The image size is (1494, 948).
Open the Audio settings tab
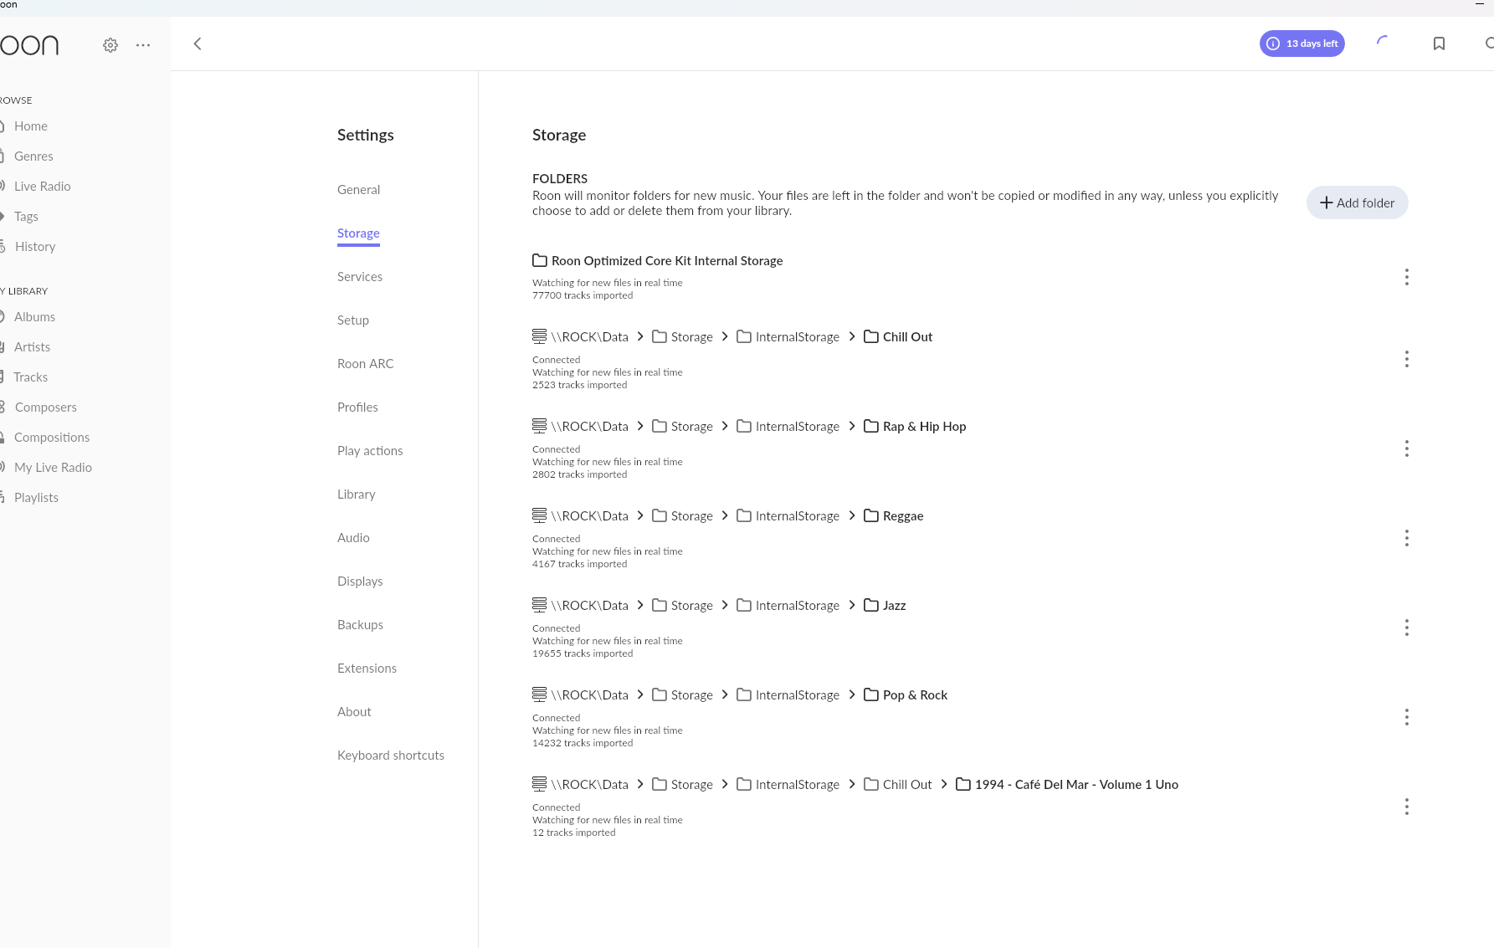353,538
